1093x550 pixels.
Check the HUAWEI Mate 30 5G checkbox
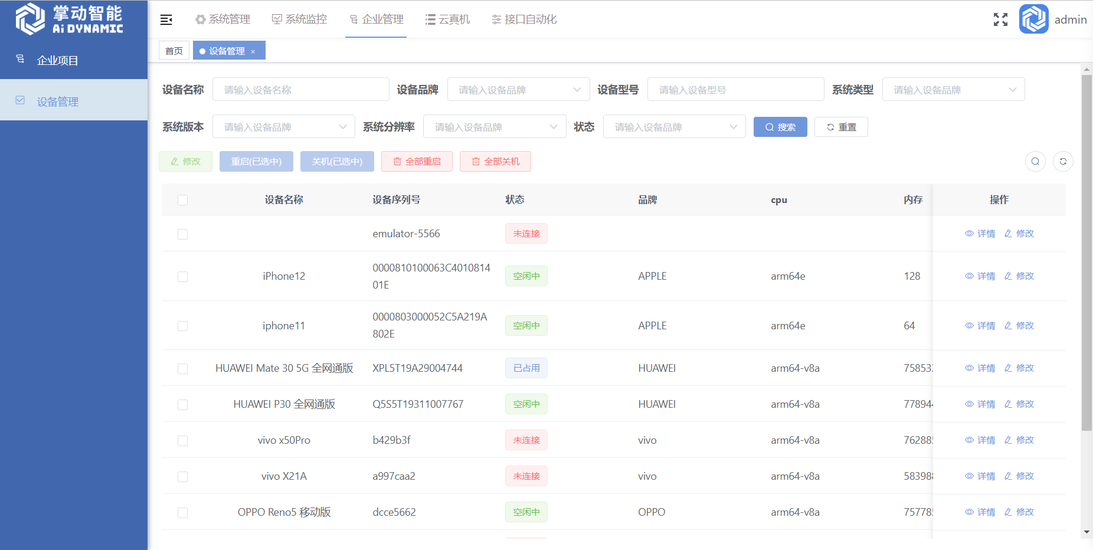tap(183, 369)
